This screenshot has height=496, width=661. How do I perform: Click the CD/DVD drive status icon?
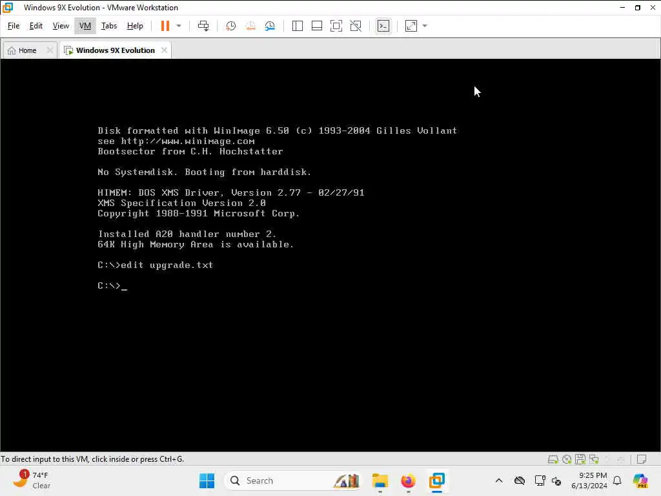[x=567, y=459]
